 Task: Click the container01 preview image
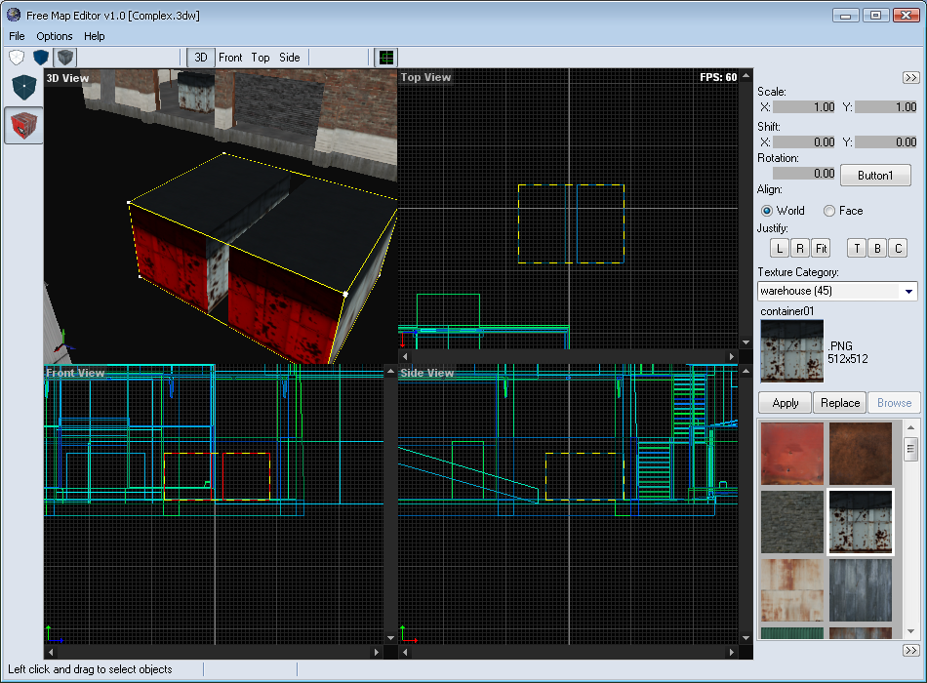tap(791, 351)
